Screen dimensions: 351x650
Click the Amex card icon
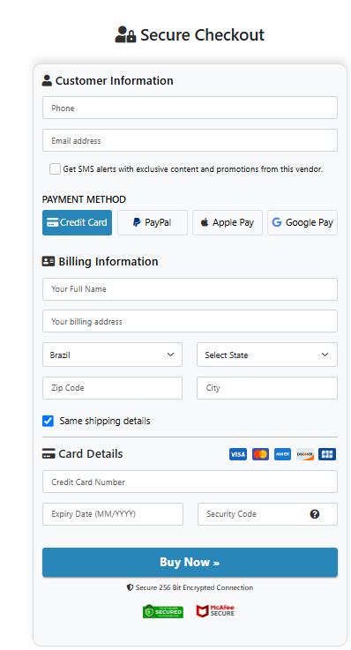click(282, 454)
